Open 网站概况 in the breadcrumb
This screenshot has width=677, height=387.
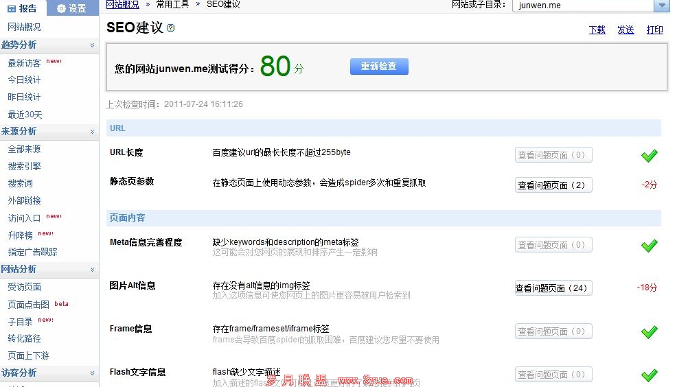coord(123,5)
